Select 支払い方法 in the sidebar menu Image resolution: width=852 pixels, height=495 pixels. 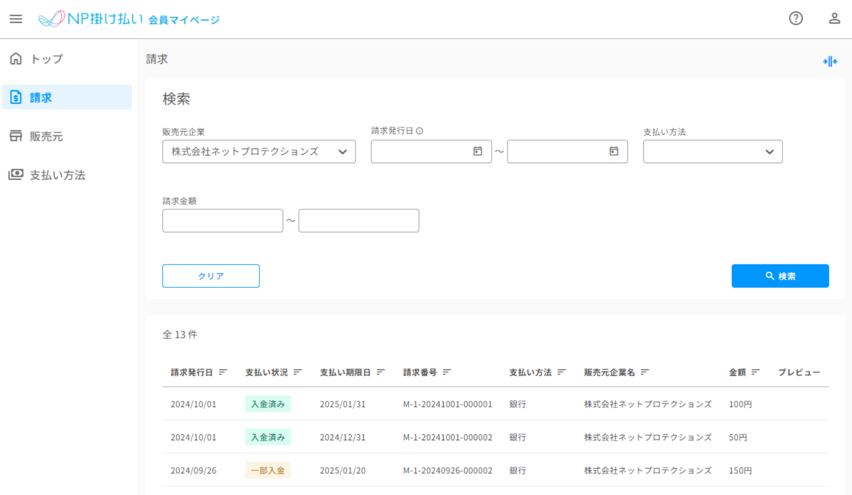pyautogui.click(x=57, y=175)
